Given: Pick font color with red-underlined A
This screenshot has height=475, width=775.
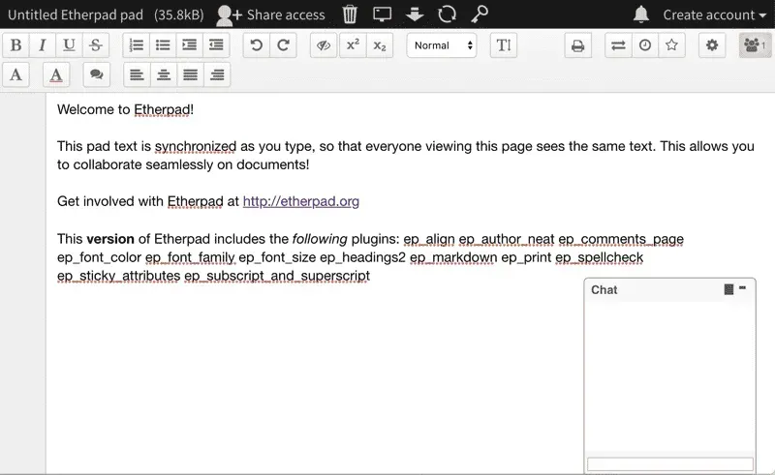Looking at the screenshot, I should [x=56, y=74].
